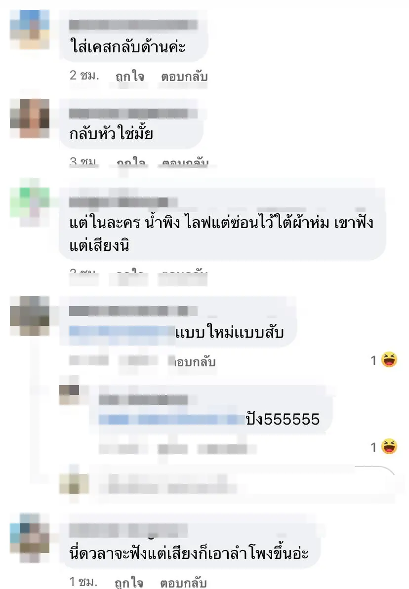The width and height of the screenshot is (409, 589).
Task: Open the 2 ชม. timestamp of first comment
Action: 84,76
